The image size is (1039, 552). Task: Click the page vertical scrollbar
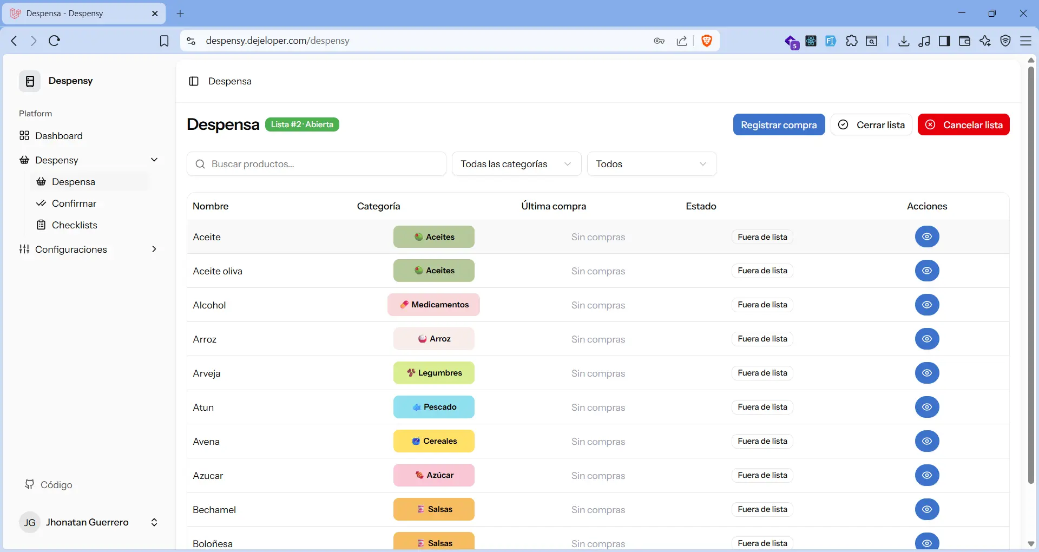click(1031, 276)
